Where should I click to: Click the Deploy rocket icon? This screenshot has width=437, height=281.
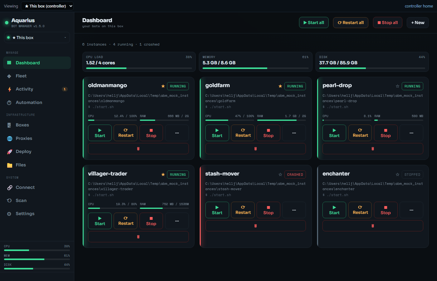(10, 152)
